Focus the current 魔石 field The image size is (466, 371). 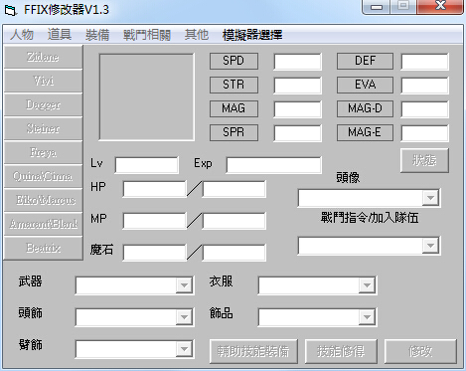(x=154, y=253)
